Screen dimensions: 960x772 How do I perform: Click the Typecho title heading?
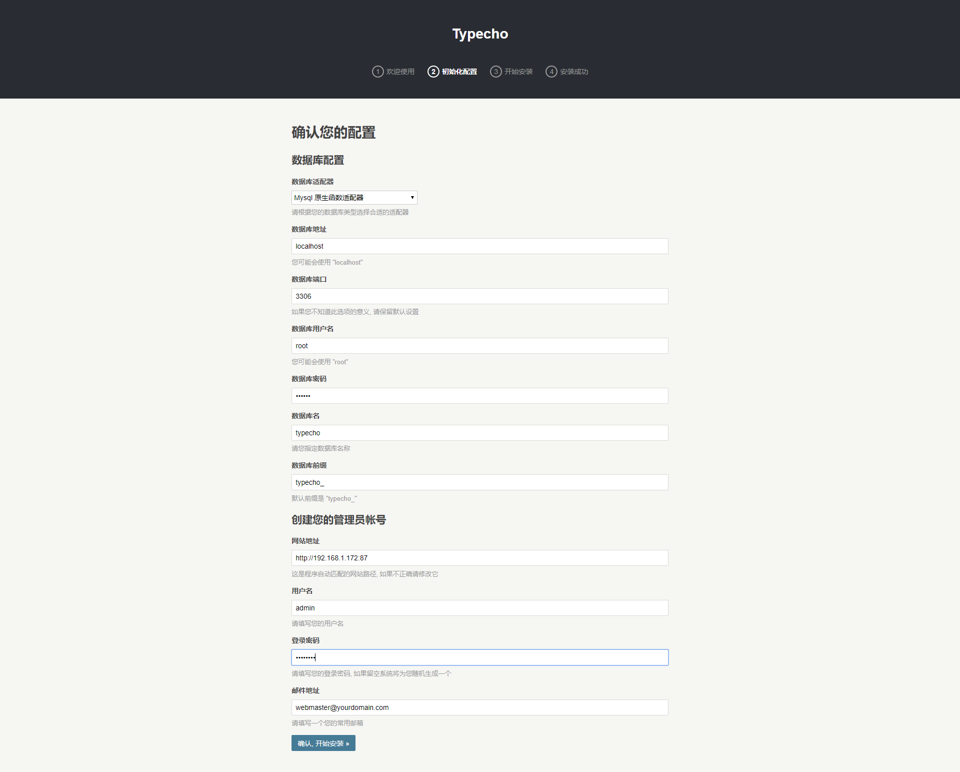point(480,34)
